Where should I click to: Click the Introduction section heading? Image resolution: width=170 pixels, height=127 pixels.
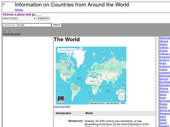pyautogui.click(x=63, y=113)
